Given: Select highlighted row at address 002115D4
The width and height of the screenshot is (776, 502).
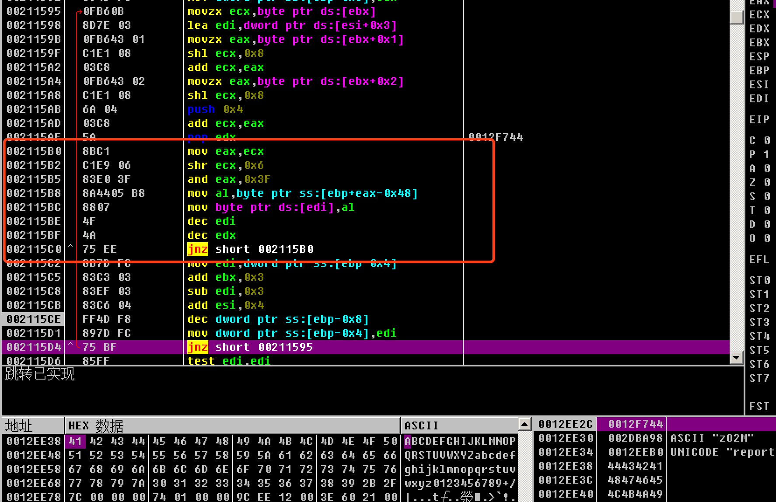Looking at the screenshot, I should 365,347.
